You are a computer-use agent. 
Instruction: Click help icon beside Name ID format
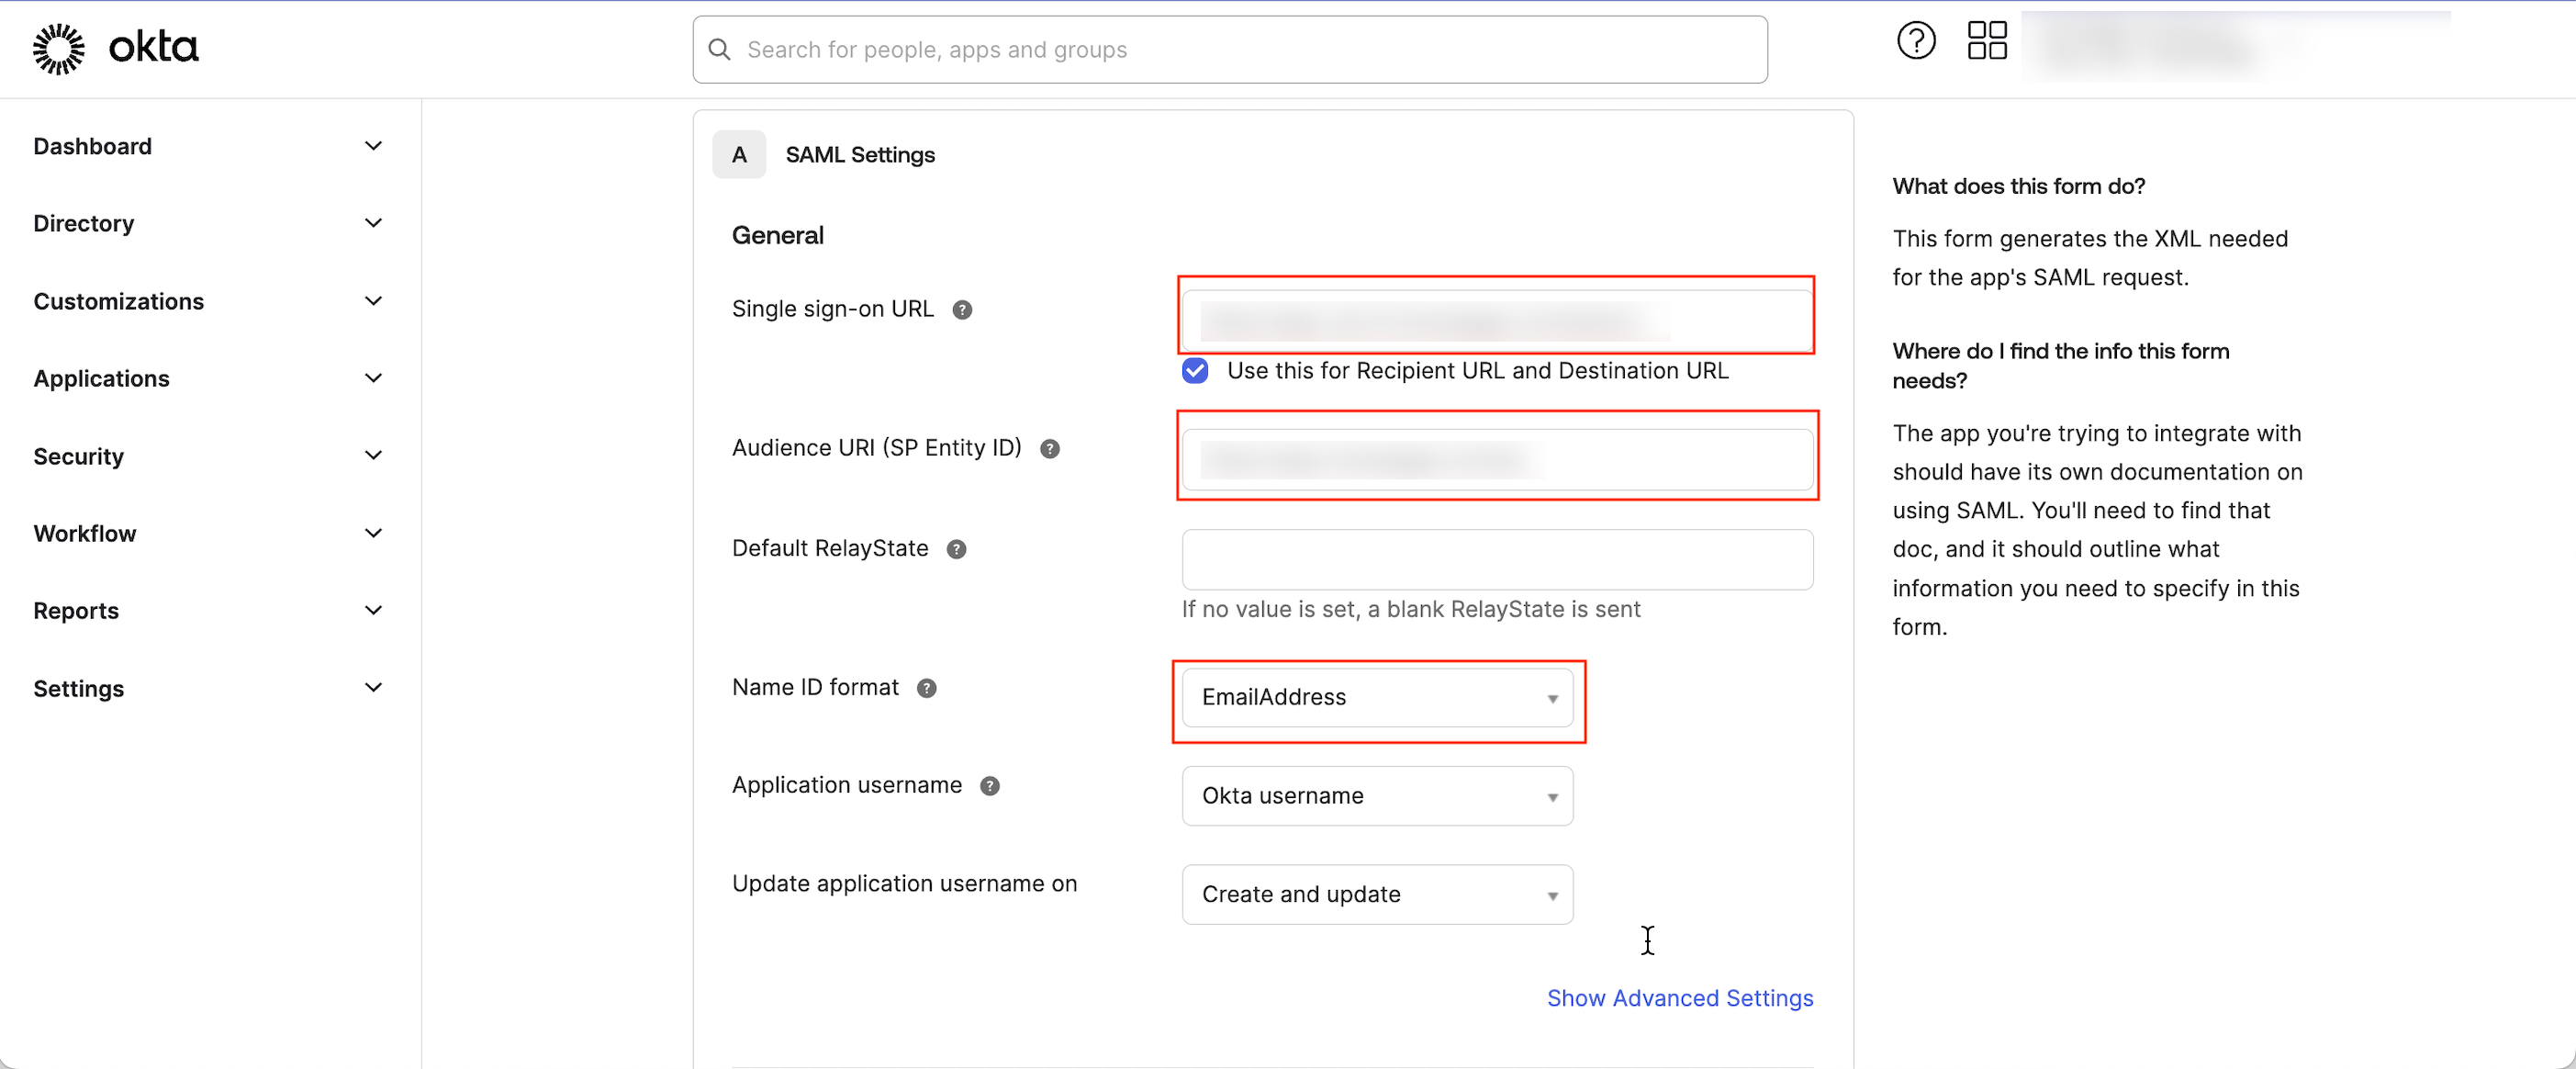(926, 688)
